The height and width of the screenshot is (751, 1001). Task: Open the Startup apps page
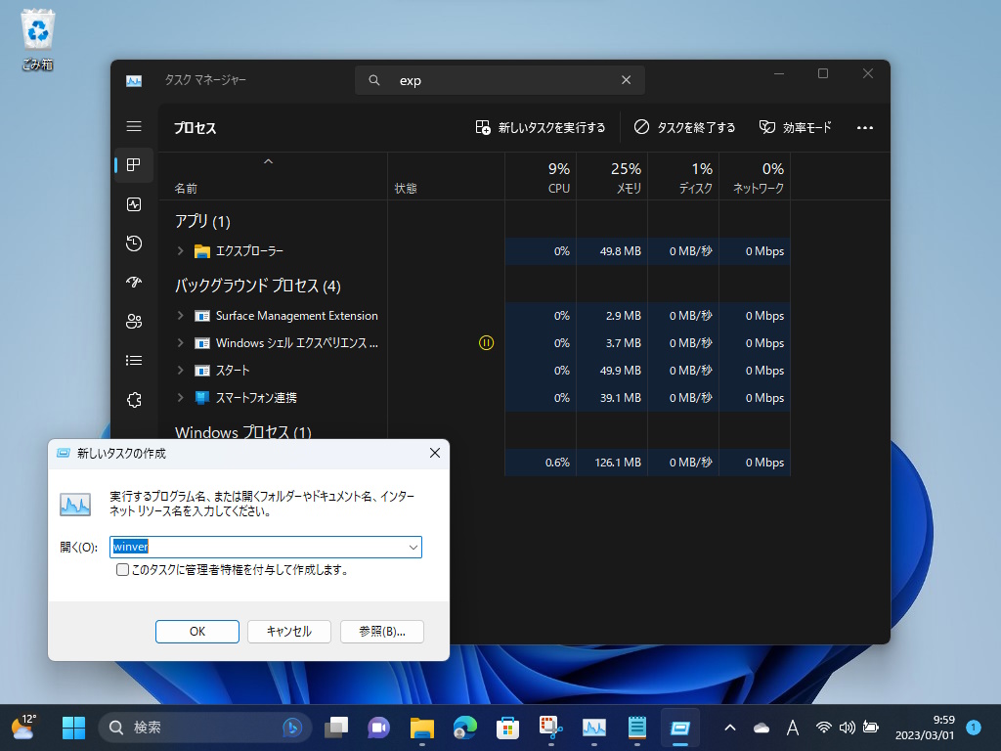[x=134, y=283]
